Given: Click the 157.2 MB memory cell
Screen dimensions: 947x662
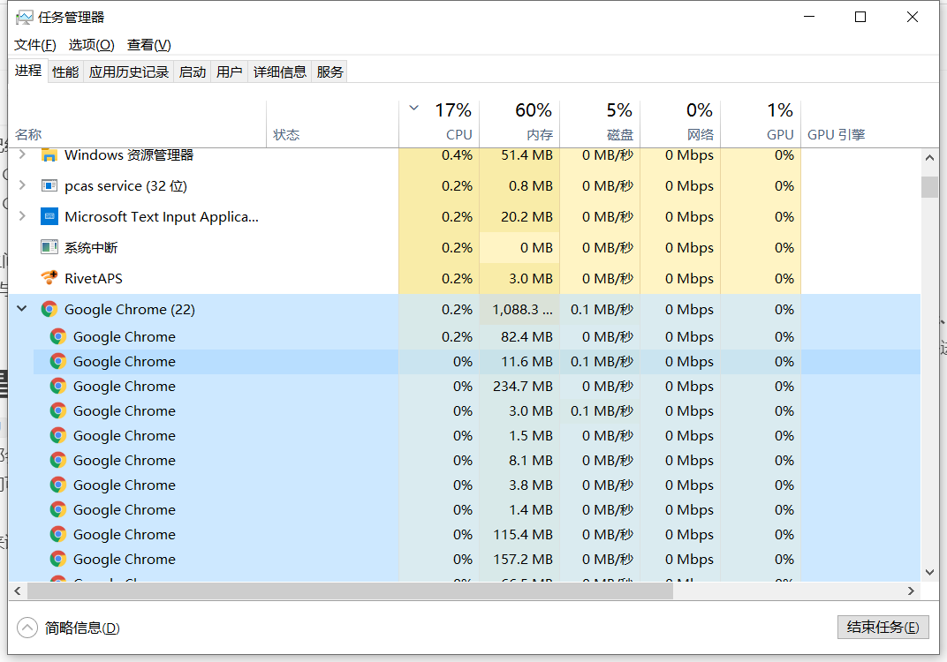Looking at the screenshot, I should click(519, 560).
